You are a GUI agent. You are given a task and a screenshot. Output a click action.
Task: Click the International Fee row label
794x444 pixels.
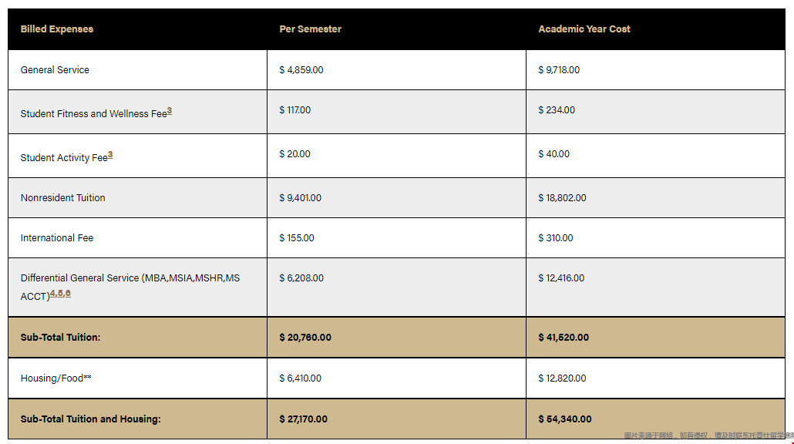pos(57,238)
